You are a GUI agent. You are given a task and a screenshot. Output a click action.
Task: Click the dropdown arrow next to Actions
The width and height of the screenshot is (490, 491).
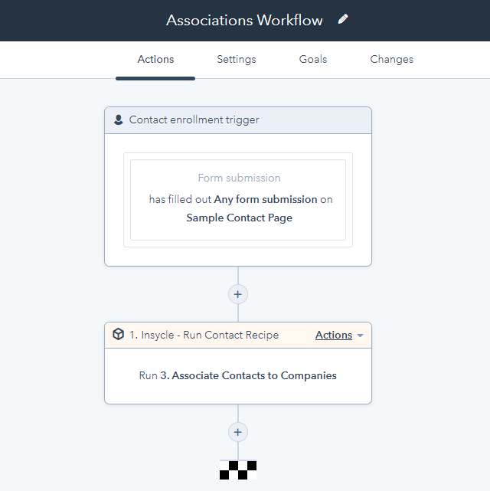pyautogui.click(x=360, y=336)
